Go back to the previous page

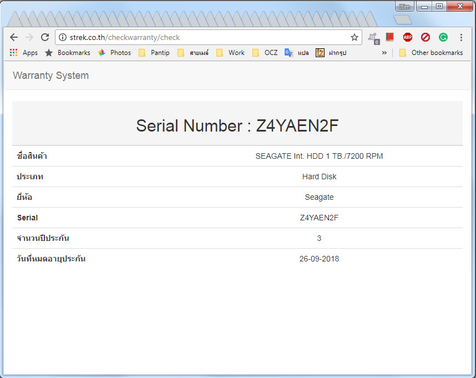point(14,37)
